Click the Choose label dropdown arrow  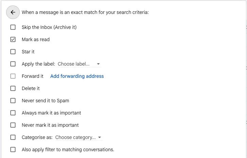click(98, 64)
